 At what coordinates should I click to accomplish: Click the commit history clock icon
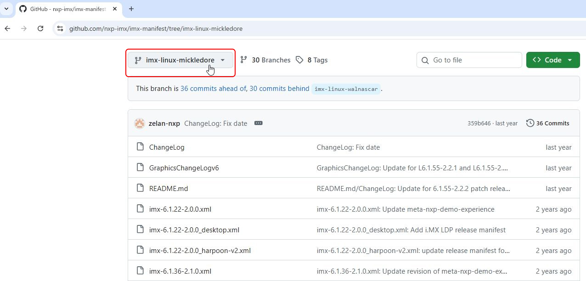click(x=530, y=123)
